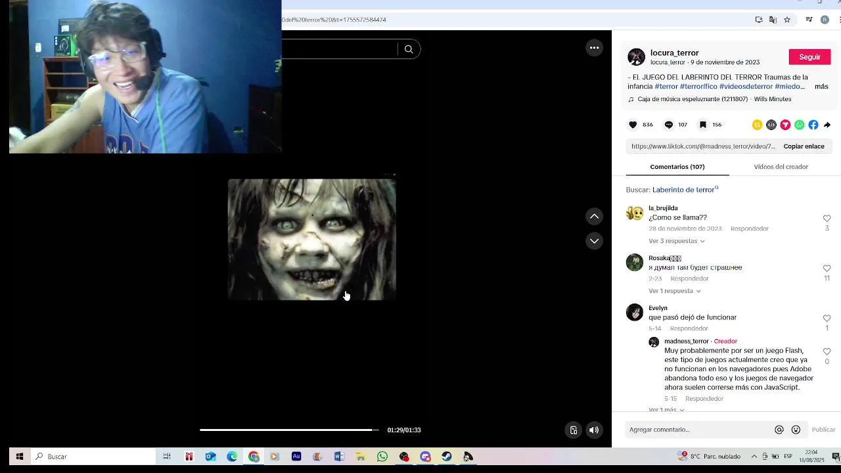Go to next video with down arrow
This screenshot has height=473, width=841.
594,241
